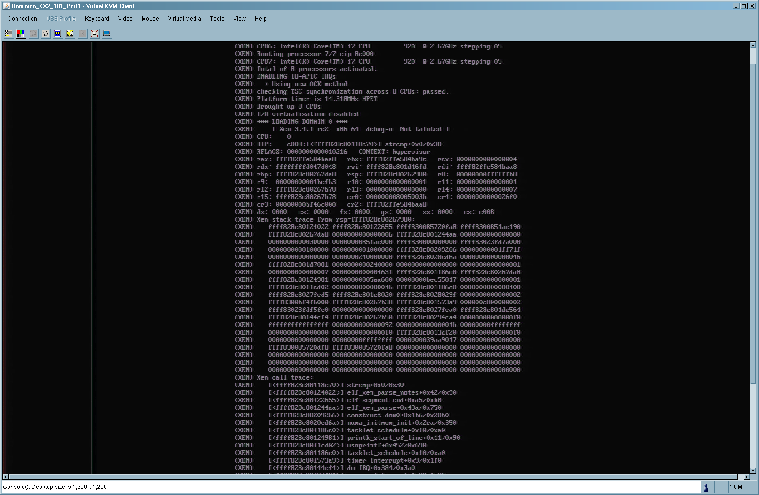This screenshot has width=759, height=495.
Task: Click the Auto-sense Video Settings icon
Action: pyautogui.click(x=57, y=33)
